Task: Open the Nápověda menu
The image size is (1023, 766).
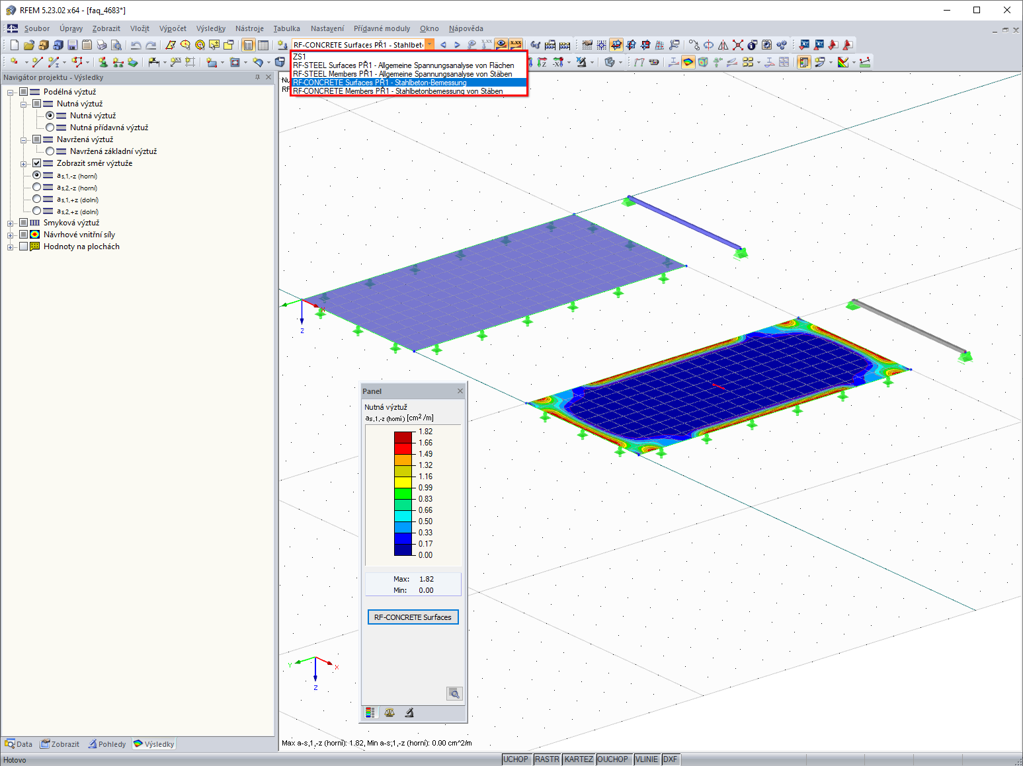Action: click(466, 28)
